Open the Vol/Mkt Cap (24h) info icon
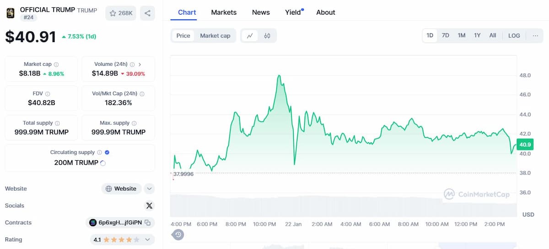Screen dimensions: 549x249 142,94
